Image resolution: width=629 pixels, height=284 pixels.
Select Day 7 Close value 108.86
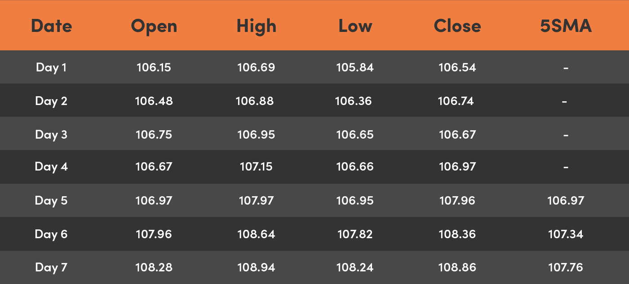click(x=457, y=268)
